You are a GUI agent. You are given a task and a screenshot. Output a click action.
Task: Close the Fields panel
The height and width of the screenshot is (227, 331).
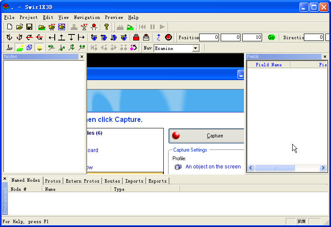click(325, 56)
